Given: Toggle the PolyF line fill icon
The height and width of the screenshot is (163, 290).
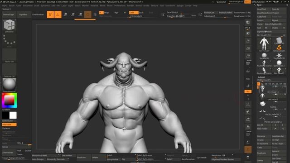Looking at the screenshot, I should pos(248,134).
